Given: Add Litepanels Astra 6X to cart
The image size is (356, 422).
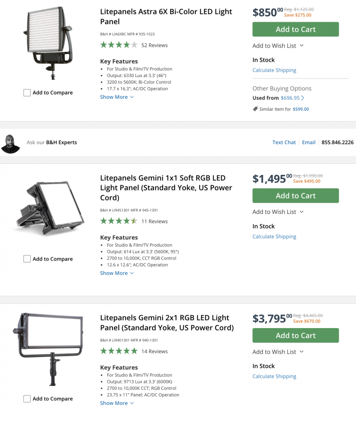Looking at the screenshot, I should click(295, 29).
